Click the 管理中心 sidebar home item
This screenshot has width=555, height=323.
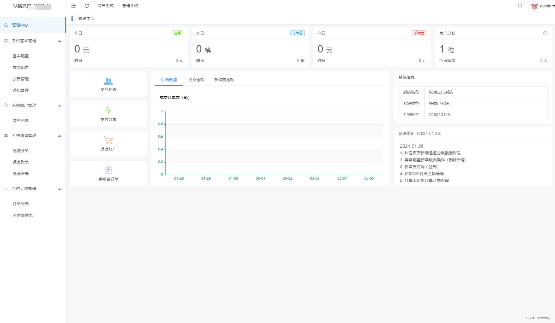pos(20,25)
